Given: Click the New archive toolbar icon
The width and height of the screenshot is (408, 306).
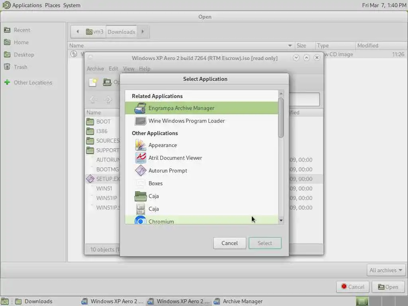Looking at the screenshot, I should (93, 82).
